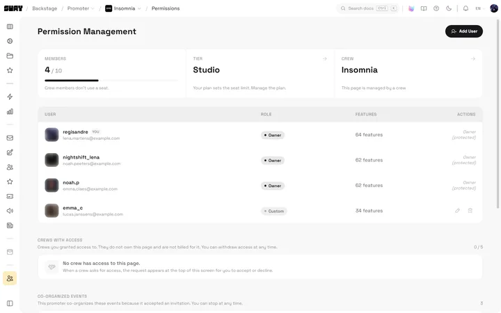Viewport: 501px width, 313px height.
Task: Focus the Search docs field
Action: 368,8
